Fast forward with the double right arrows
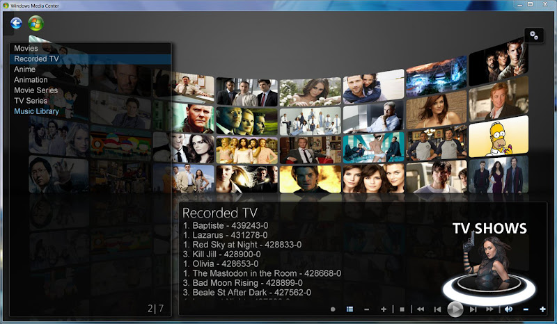Viewport: 557px width, 324px height. [490, 309]
